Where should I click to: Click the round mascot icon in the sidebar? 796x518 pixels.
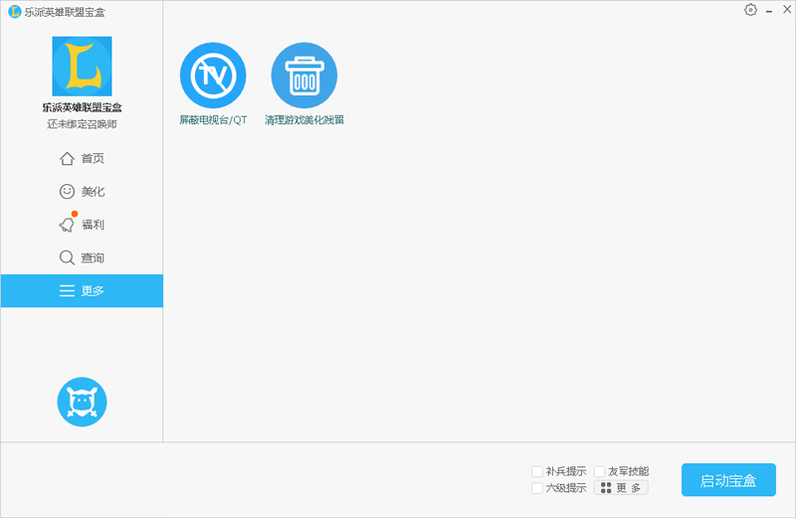click(82, 402)
